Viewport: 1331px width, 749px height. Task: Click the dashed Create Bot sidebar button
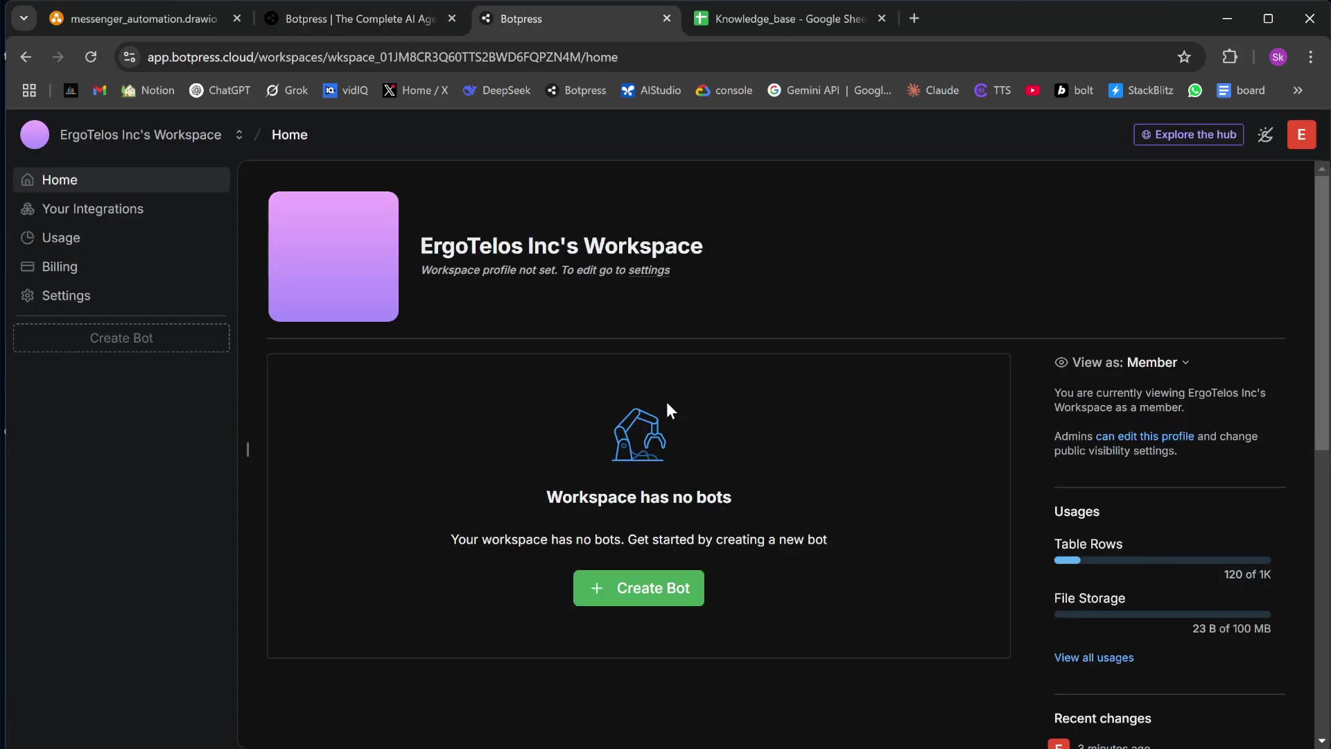click(121, 338)
